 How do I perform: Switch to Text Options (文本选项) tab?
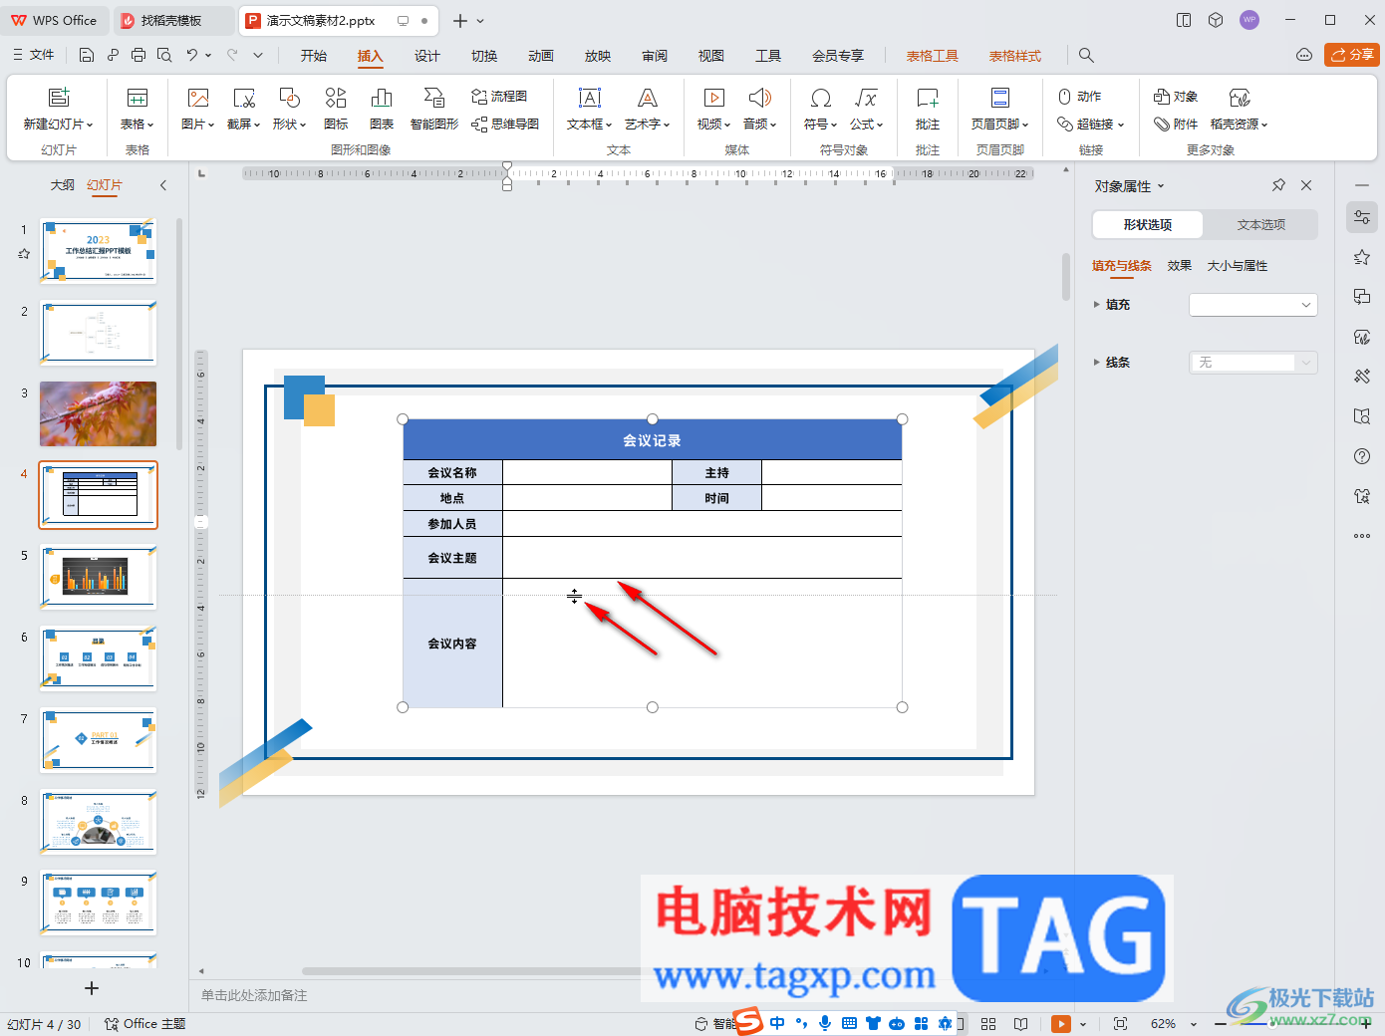(x=1261, y=225)
